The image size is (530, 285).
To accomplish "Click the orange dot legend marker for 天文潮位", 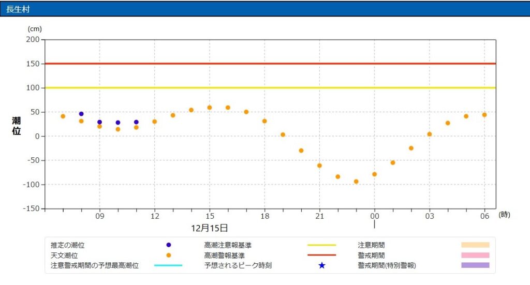I will [169, 256].
